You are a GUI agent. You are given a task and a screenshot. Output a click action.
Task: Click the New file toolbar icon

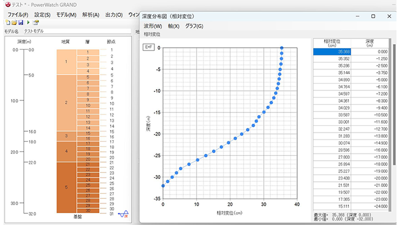(7, 22)
